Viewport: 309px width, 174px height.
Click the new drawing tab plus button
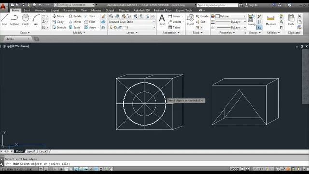[x=36, y=39]
